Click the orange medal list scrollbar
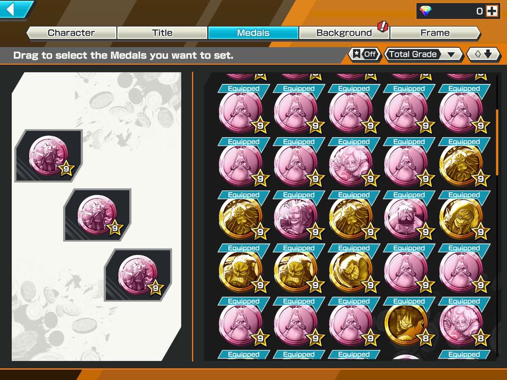The width and height of the screenshot is (507, 380). [497, 142]
